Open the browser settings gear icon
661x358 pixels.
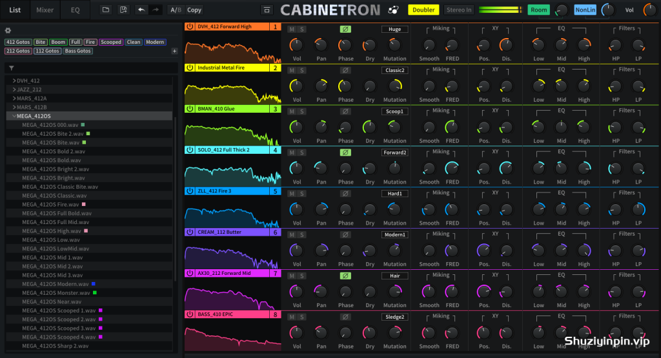point(8,30)
